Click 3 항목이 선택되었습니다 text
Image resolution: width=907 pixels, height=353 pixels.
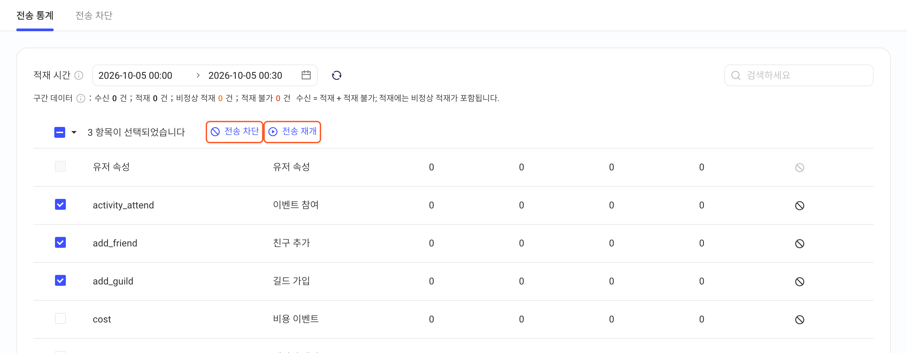click(x=136, y=132)
